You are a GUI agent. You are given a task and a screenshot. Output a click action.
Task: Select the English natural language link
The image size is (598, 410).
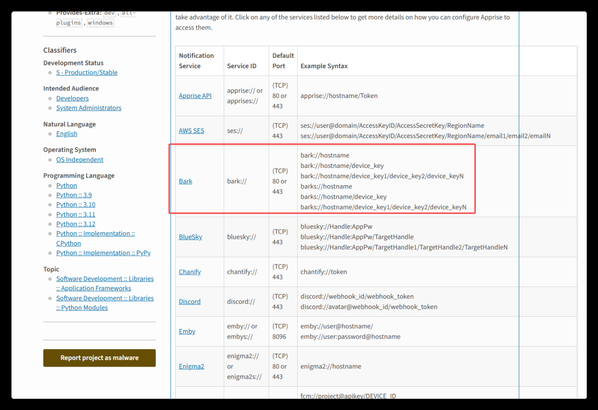pyautogui.click(x=67, y=133)
